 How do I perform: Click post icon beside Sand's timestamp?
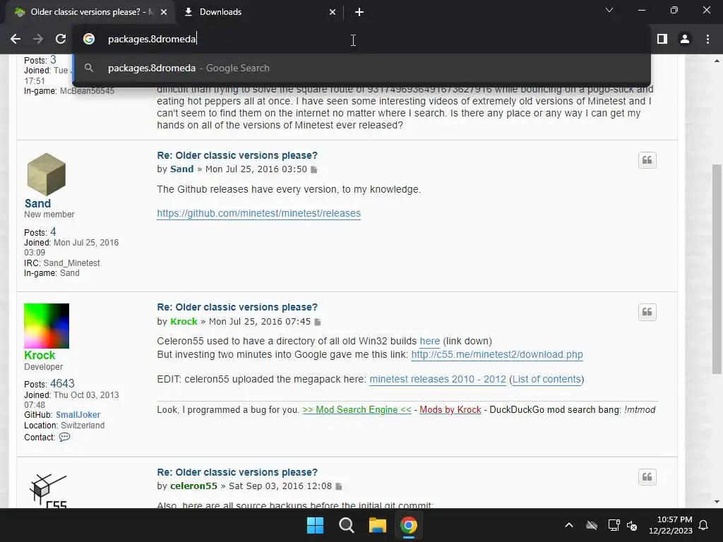coord(314,169)
